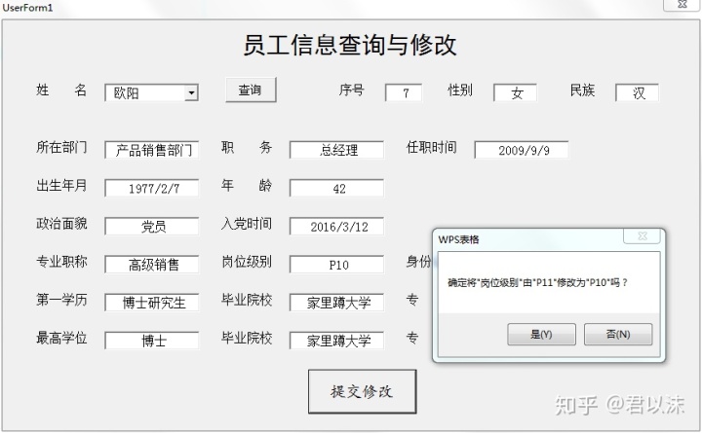
Task: Click the 岗位级别 field showing P10
Action: tap(336, 265)
